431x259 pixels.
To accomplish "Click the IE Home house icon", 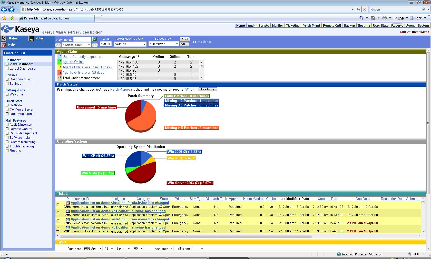I will click(361, 18).
